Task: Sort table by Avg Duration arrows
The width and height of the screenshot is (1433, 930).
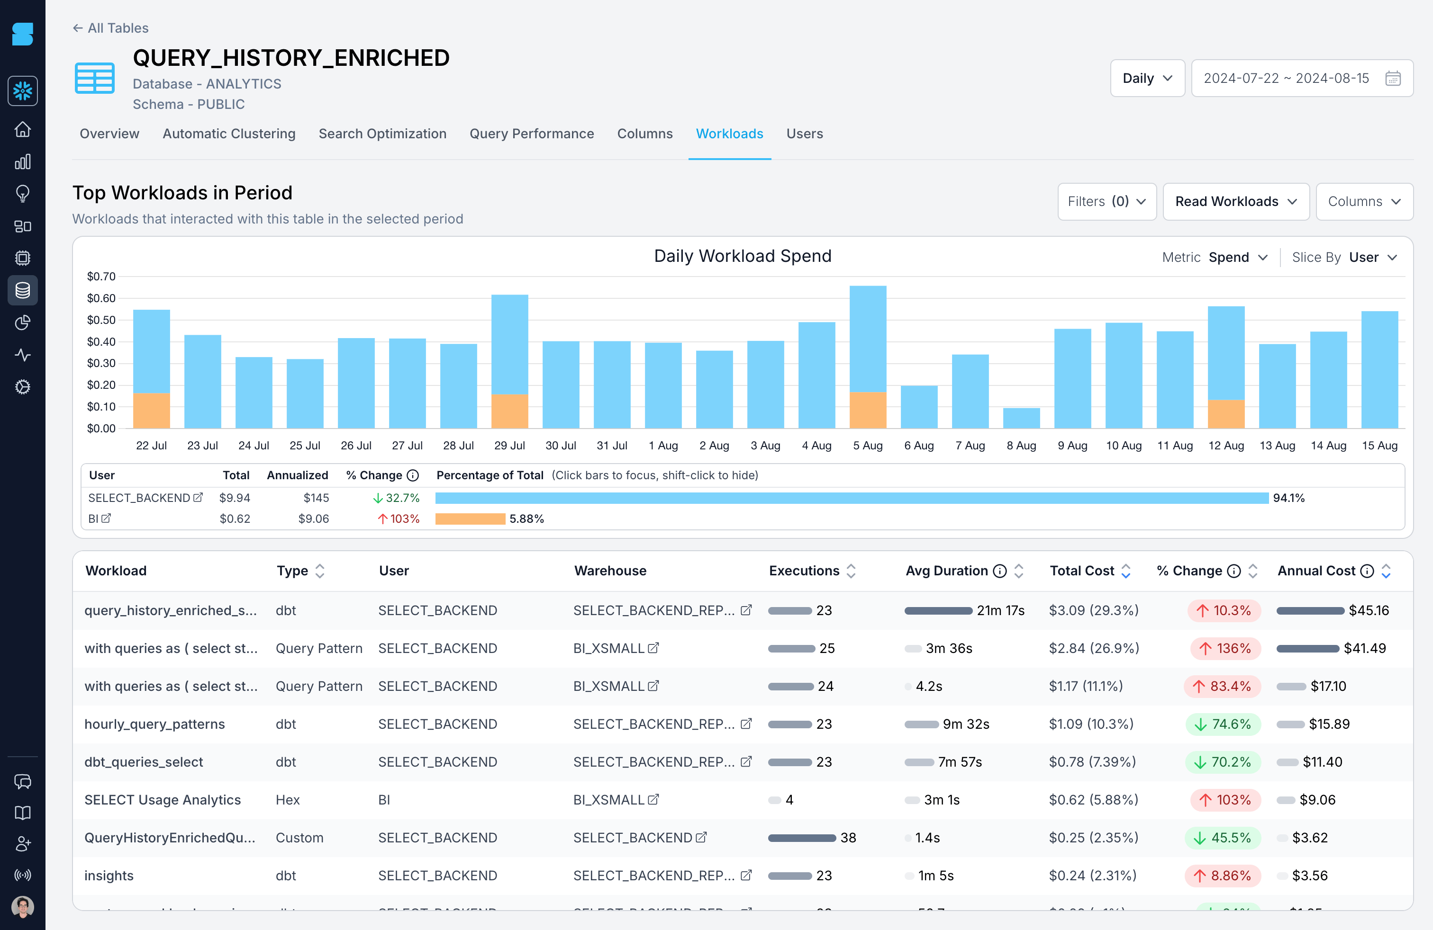Action: coord(1018,571)
